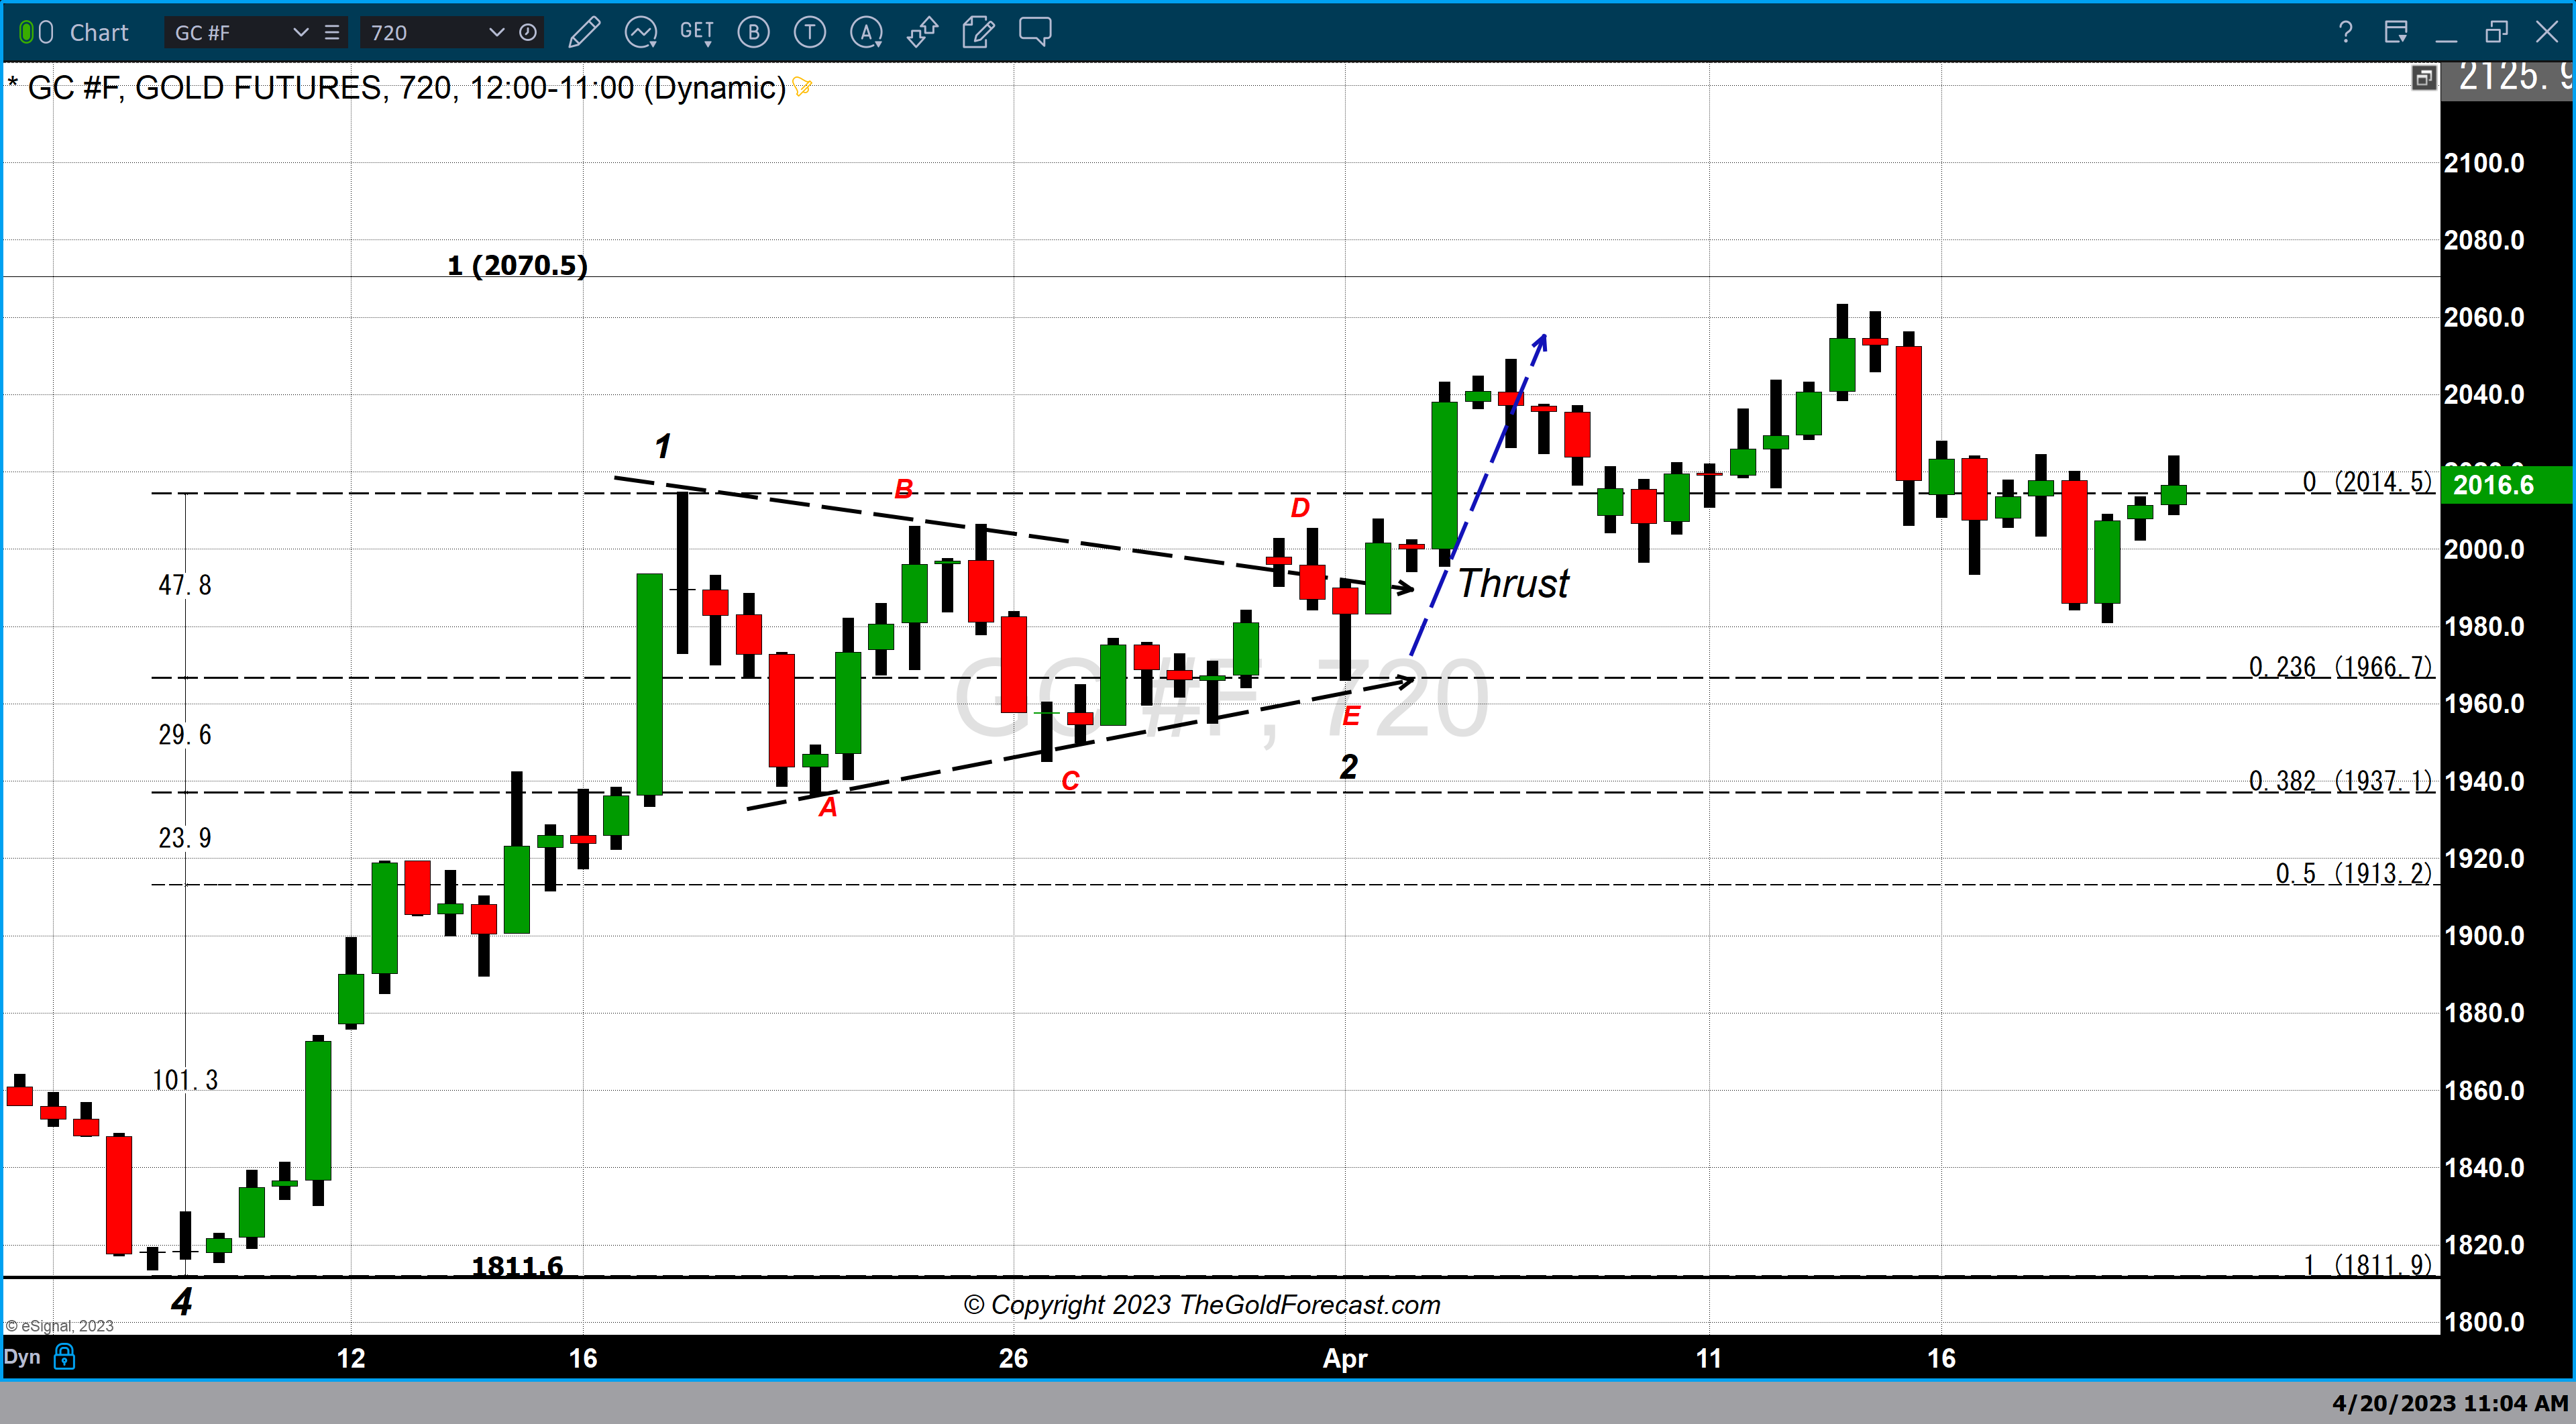This screenshot has height=1424, width=2576.
Task: Click the copyright TheGoldForecast.com text
Action: point(1202,1304)
